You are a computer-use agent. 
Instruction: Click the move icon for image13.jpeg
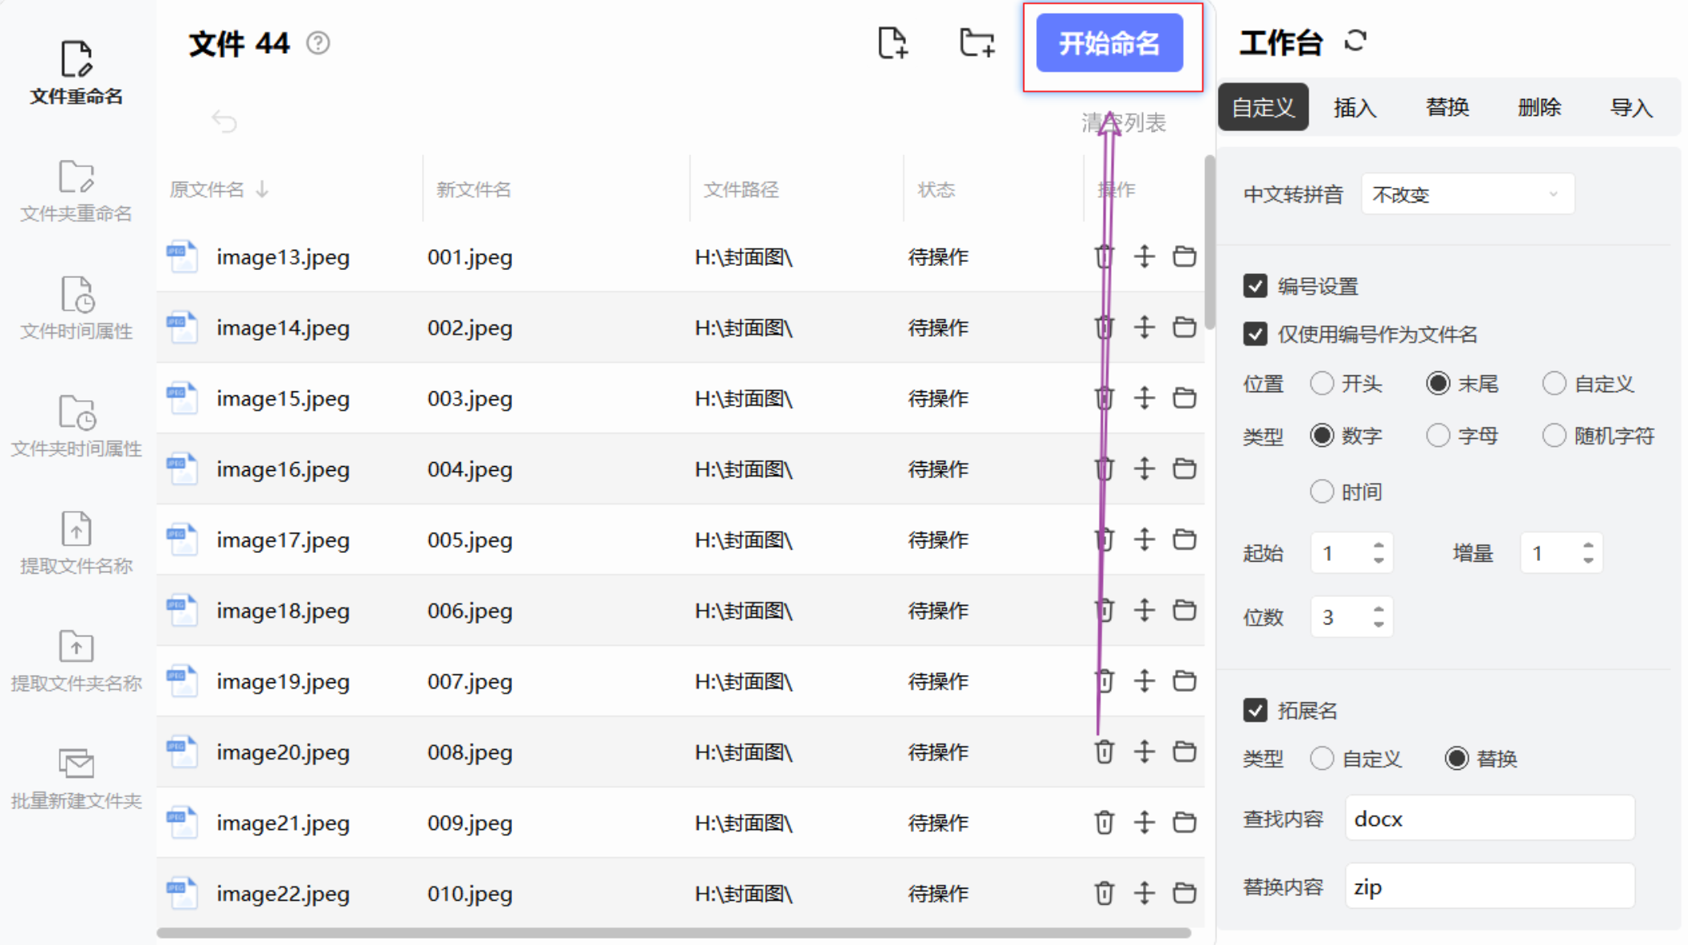tap(1144, 256)
